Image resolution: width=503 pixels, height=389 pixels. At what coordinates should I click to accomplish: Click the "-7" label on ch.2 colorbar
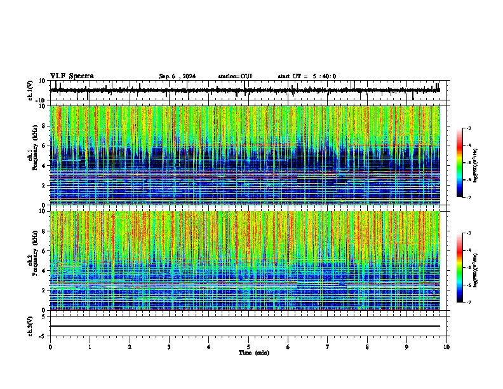click(x=469, y=302)
